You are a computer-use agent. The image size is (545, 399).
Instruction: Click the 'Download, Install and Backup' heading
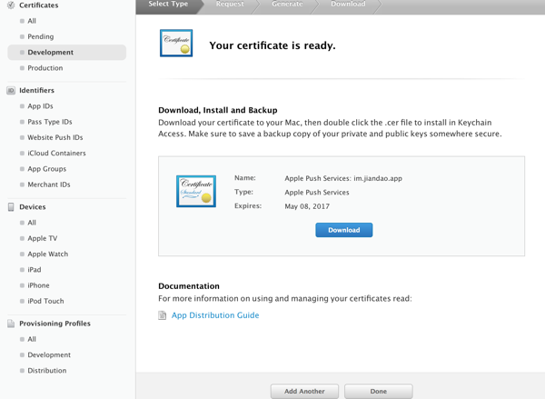point(218,110)
